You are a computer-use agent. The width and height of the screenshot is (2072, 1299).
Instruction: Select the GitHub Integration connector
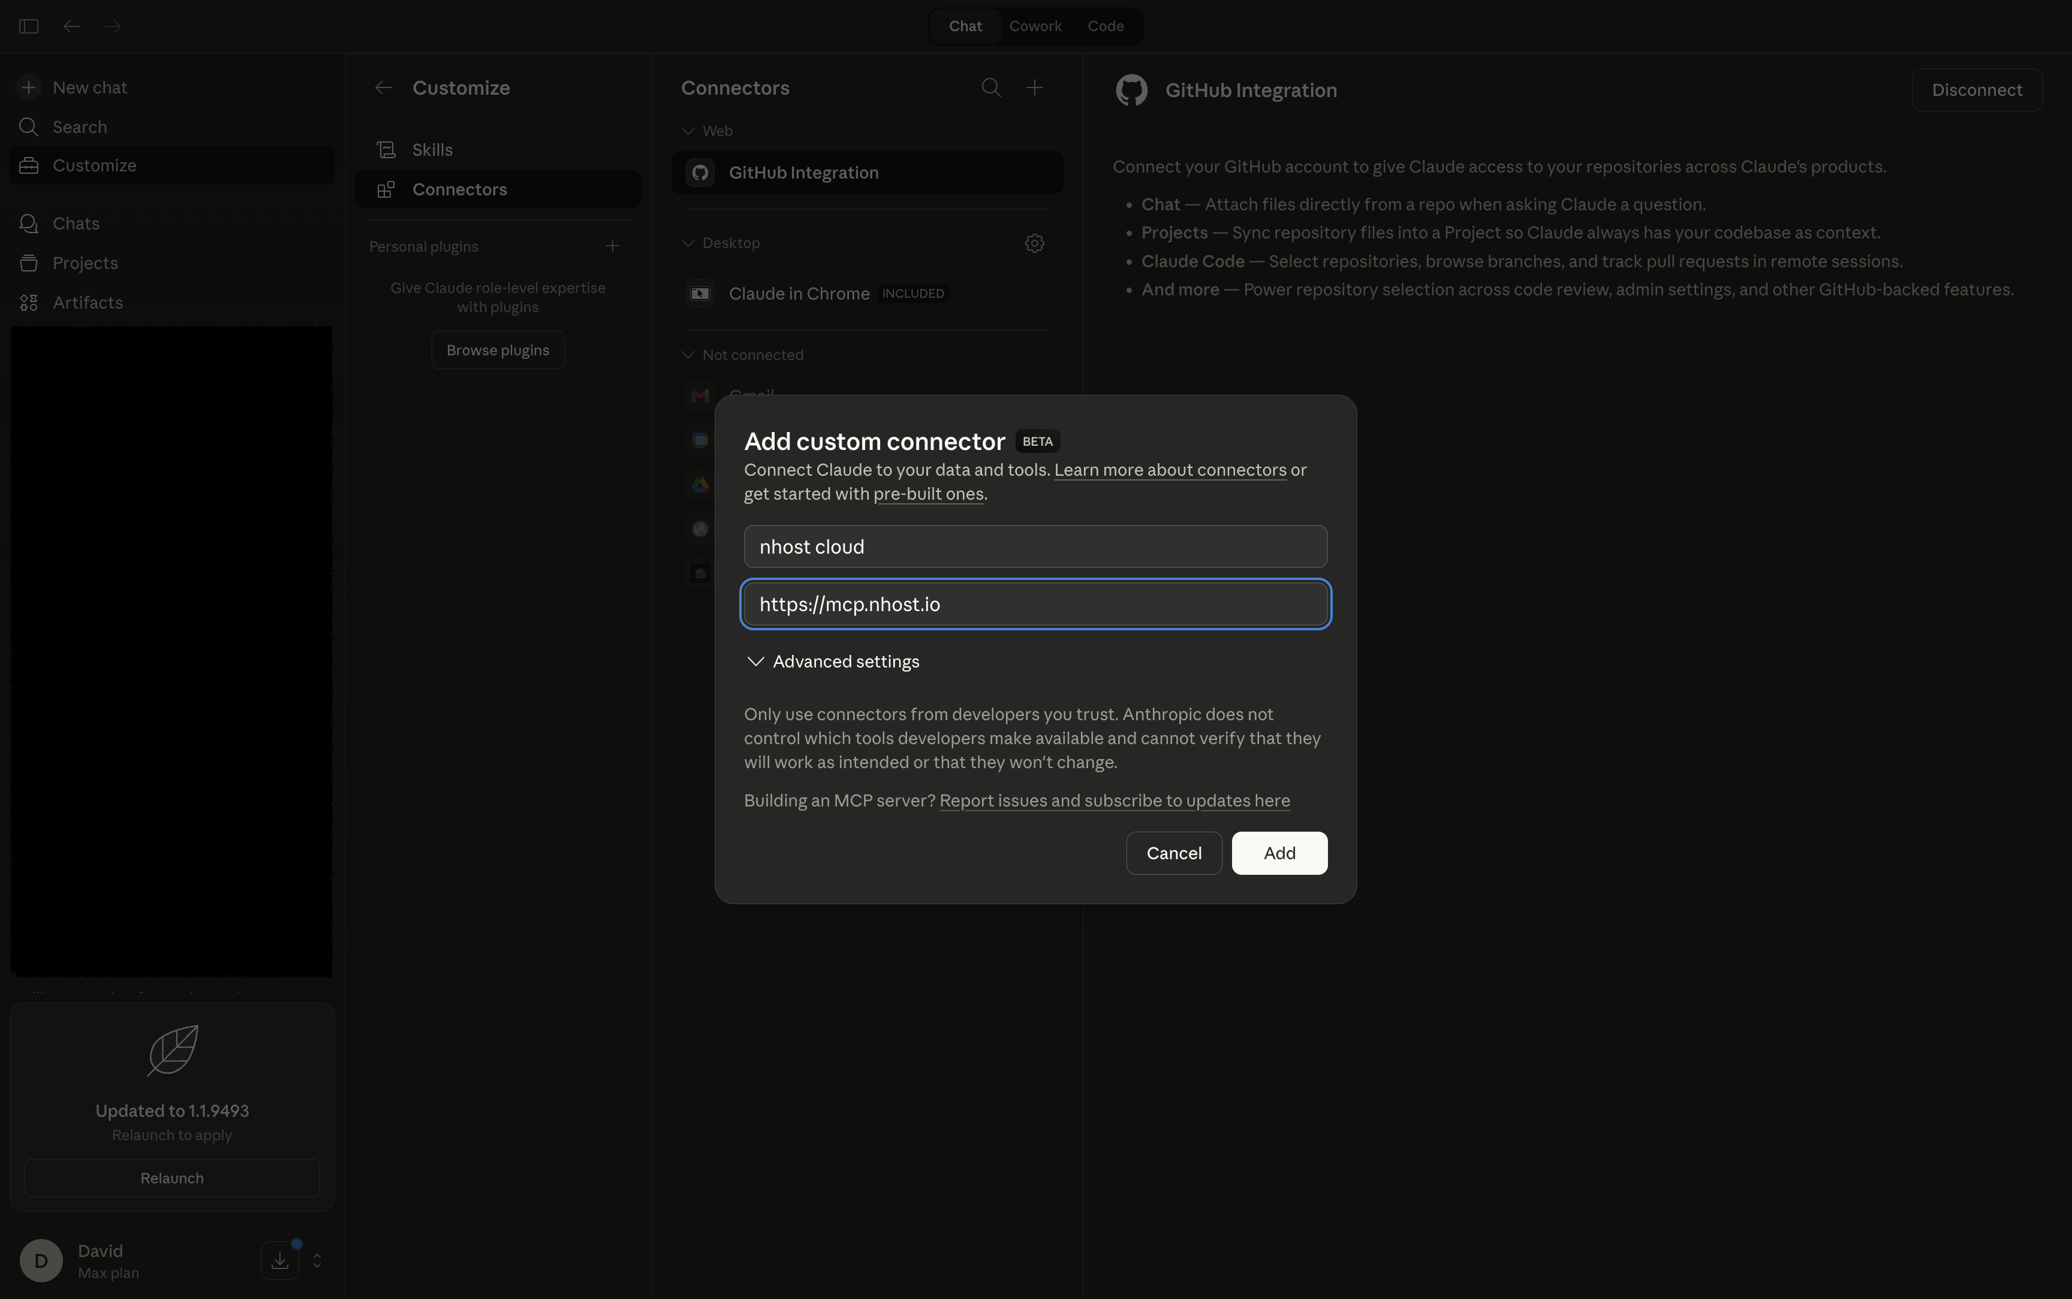(x=802, y=172)
